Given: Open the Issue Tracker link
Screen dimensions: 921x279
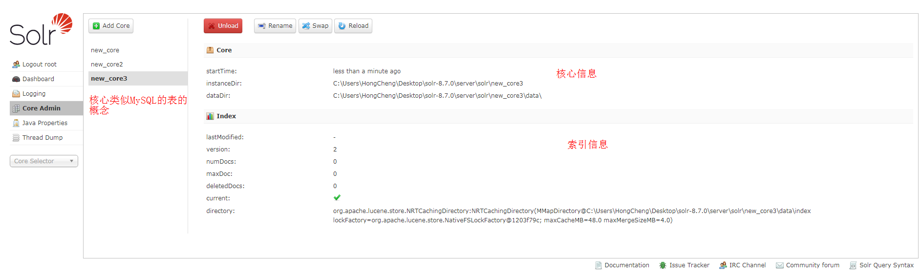Looking at the screenshot, I should point(684,265).
